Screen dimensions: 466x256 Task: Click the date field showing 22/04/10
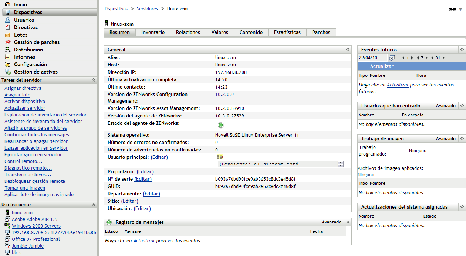tap(372, 58)
